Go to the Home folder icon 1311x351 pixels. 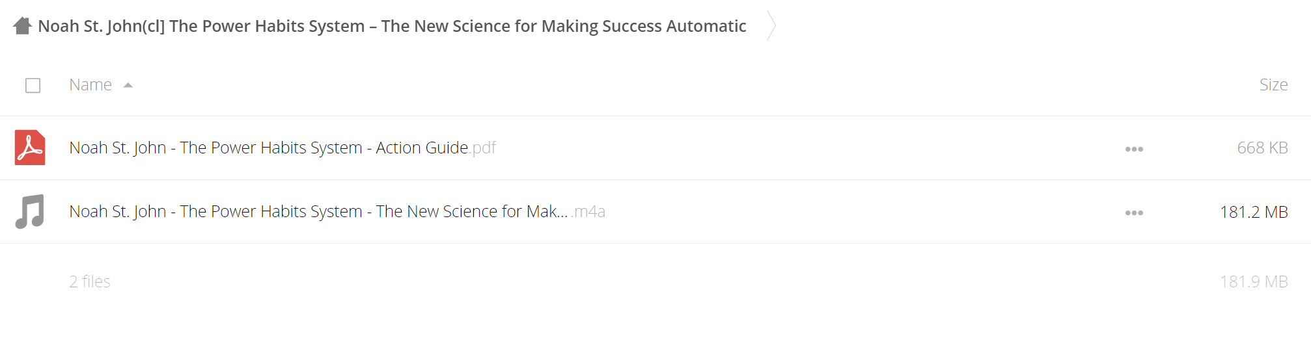[x=23, y=26]
